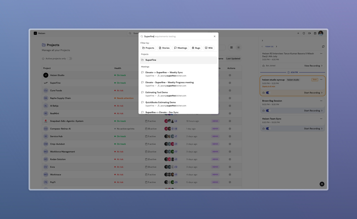This screenshot has height=219, width=357.
Task: Open settings gear for Heizen Studio project
Action: click(230, 75)
